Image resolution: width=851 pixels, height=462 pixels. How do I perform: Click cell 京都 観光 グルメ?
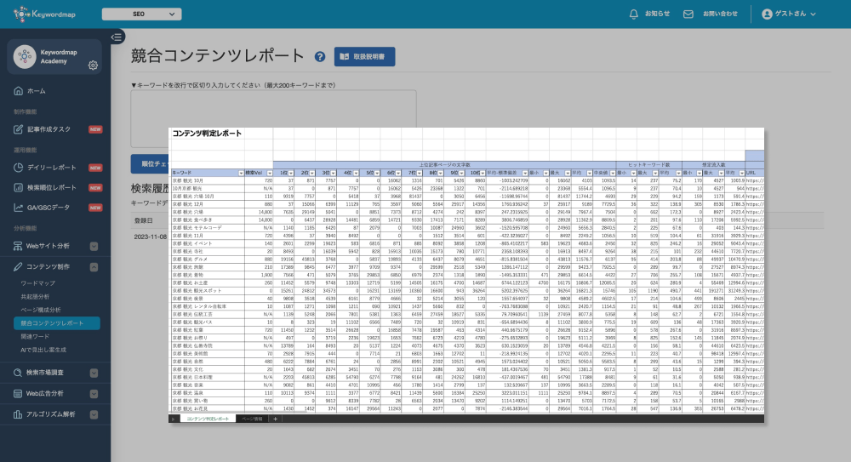pos(208,260)
